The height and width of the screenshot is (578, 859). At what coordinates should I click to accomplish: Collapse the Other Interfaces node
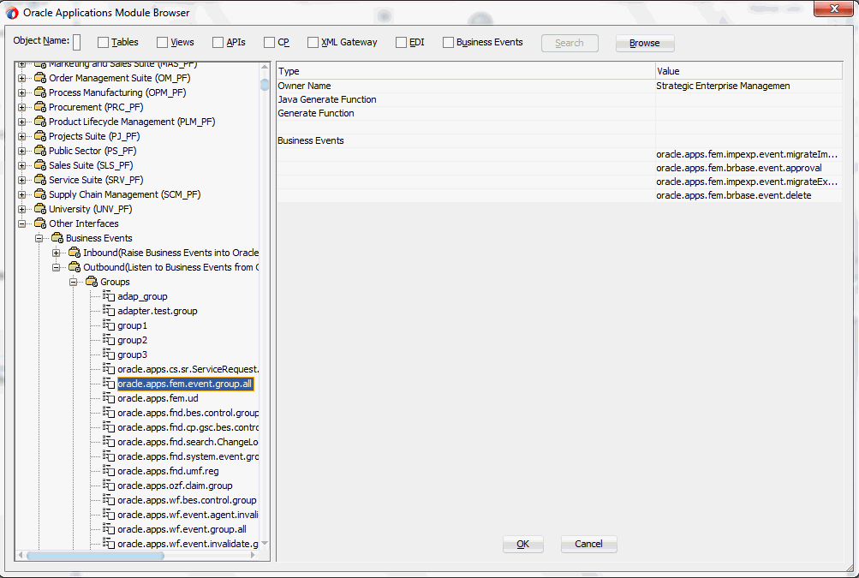[x=22, y=223]
